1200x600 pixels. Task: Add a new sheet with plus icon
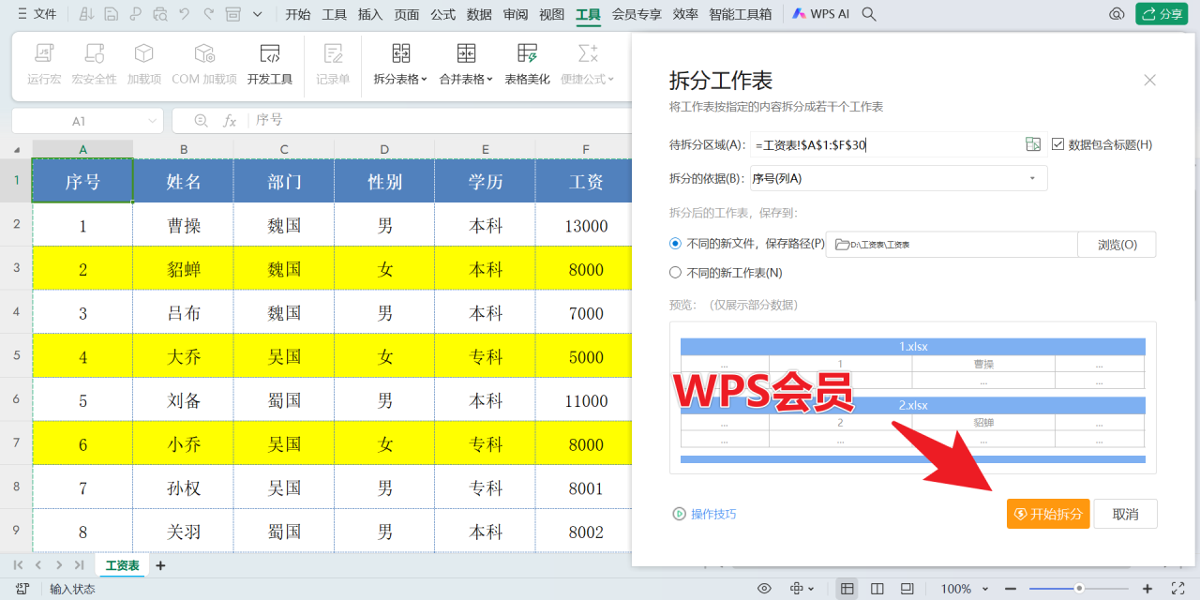(x=160, y=565)
